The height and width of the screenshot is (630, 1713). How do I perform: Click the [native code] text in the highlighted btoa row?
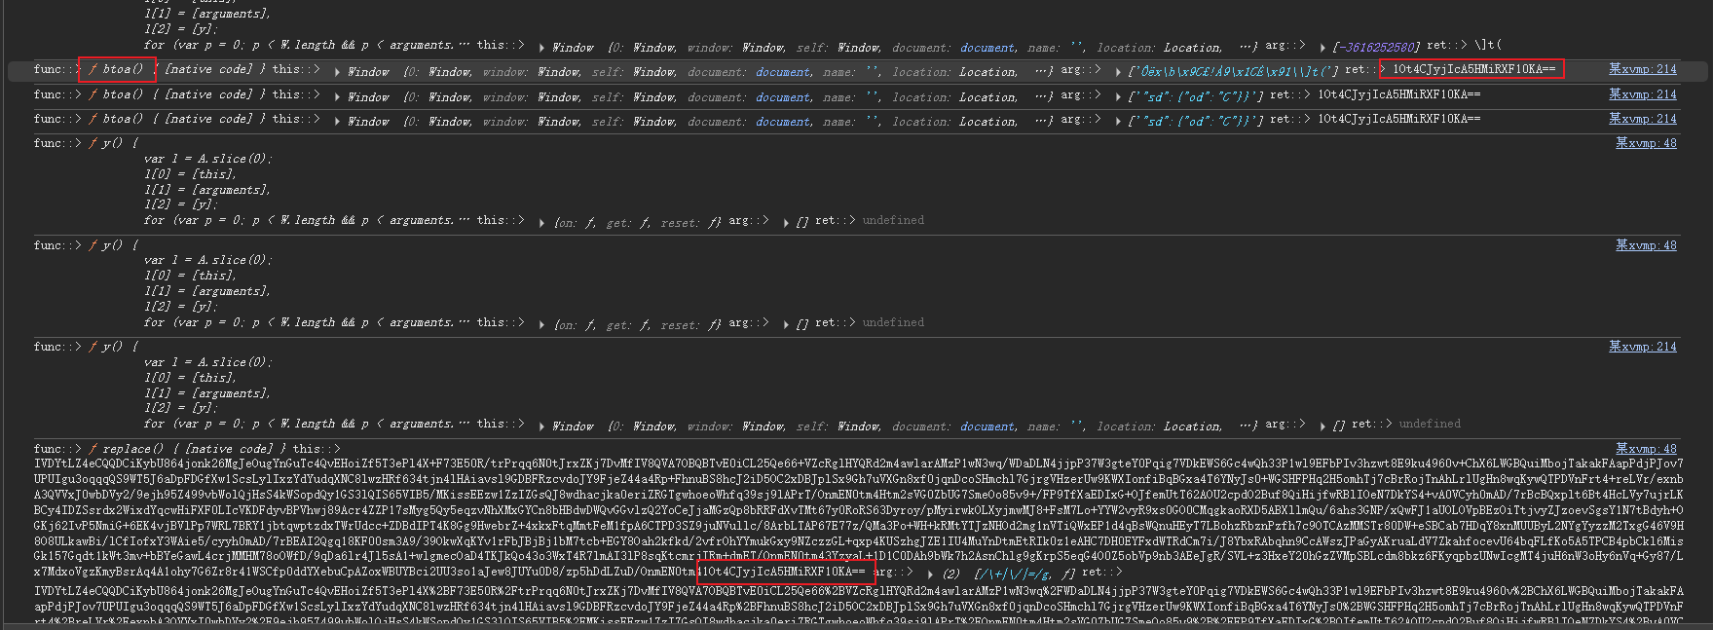208,69
